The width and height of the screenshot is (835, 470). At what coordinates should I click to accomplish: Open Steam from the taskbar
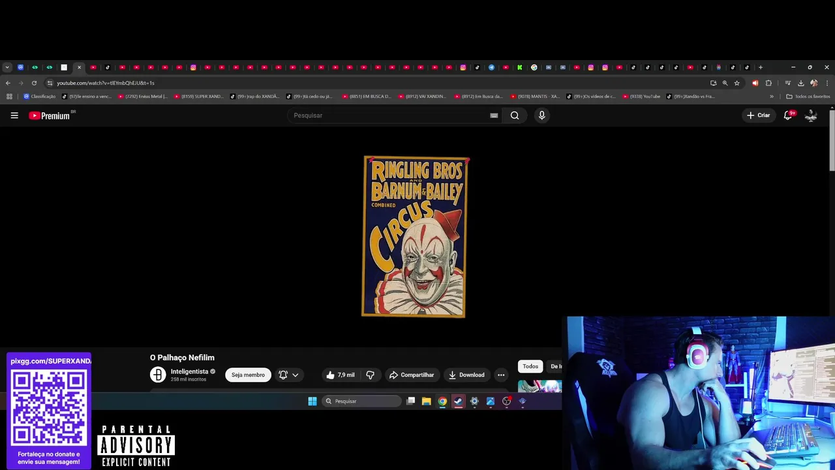coord(459,401)
